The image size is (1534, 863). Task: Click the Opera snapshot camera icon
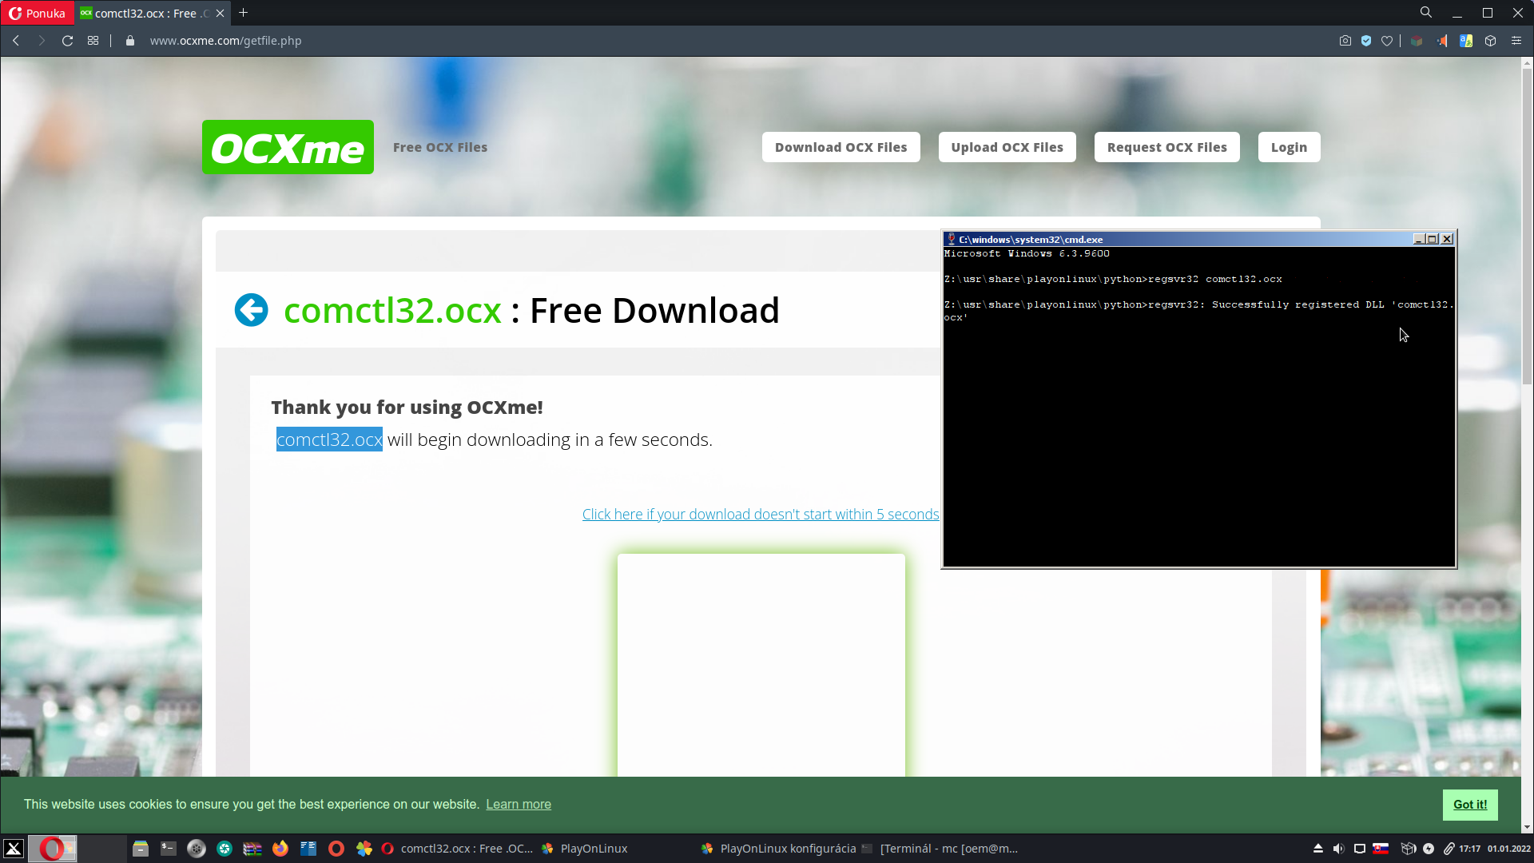pos(1345,41)
